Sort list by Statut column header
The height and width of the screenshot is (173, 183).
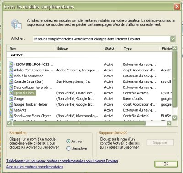pos(112,49)
